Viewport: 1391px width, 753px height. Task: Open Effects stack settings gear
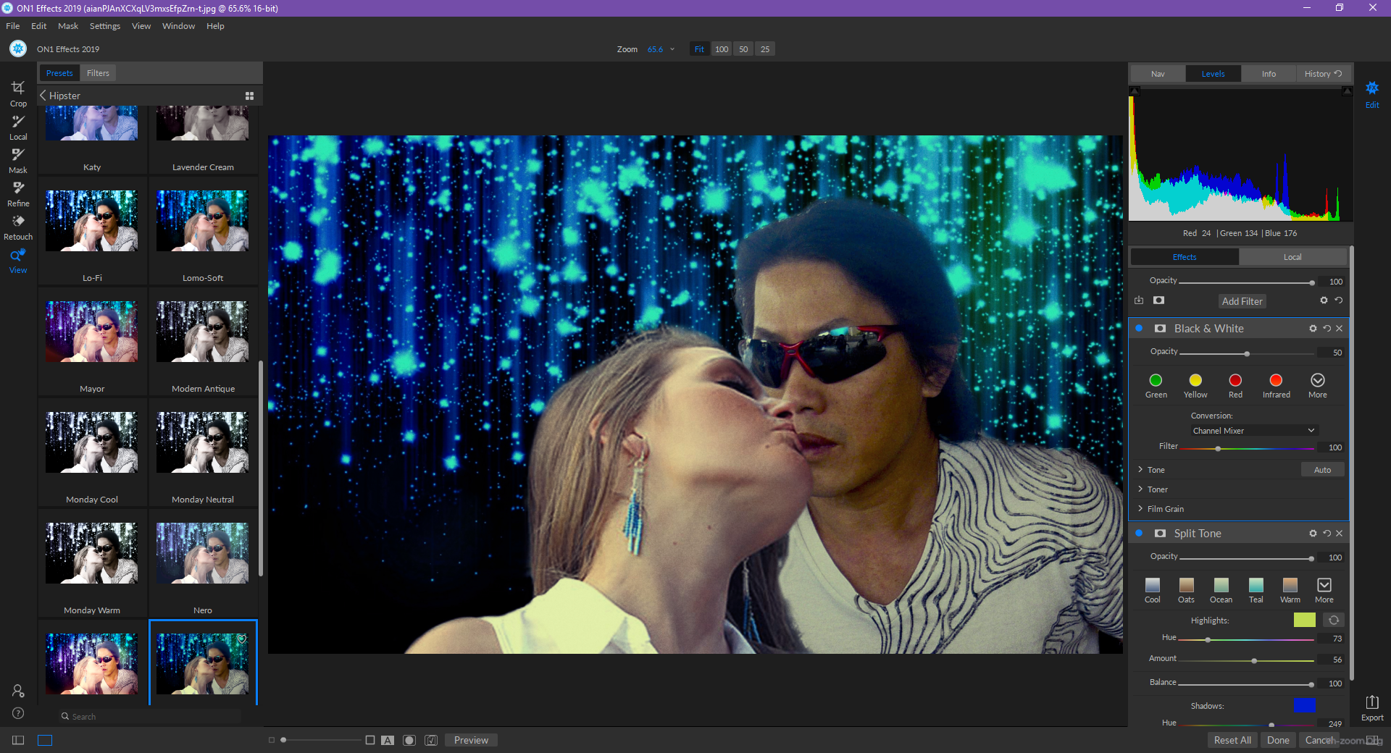point(1324,300)
